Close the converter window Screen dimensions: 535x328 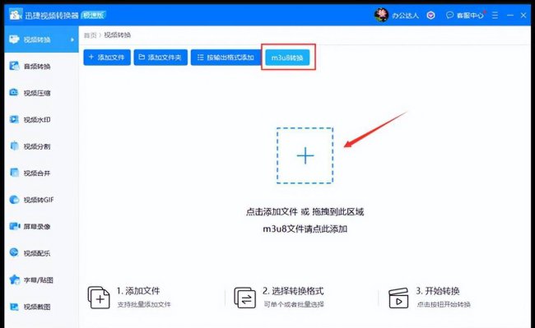click(523, 16)
